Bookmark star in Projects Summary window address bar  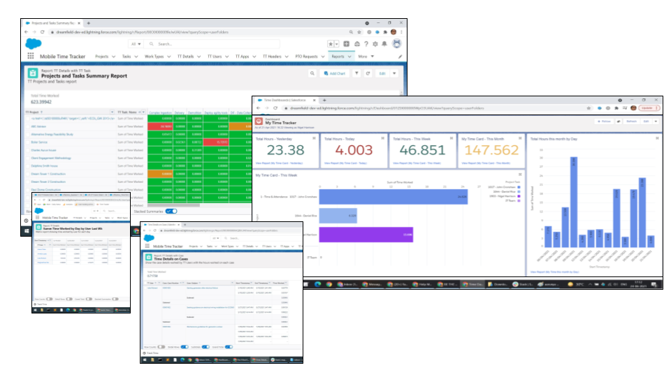pos(359,32)
